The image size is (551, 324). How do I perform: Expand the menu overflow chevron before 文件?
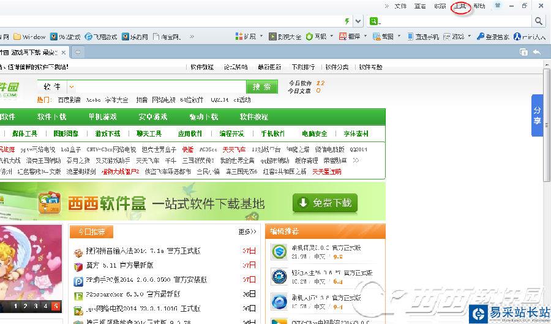pyautogui.click(x=386, y=6)
